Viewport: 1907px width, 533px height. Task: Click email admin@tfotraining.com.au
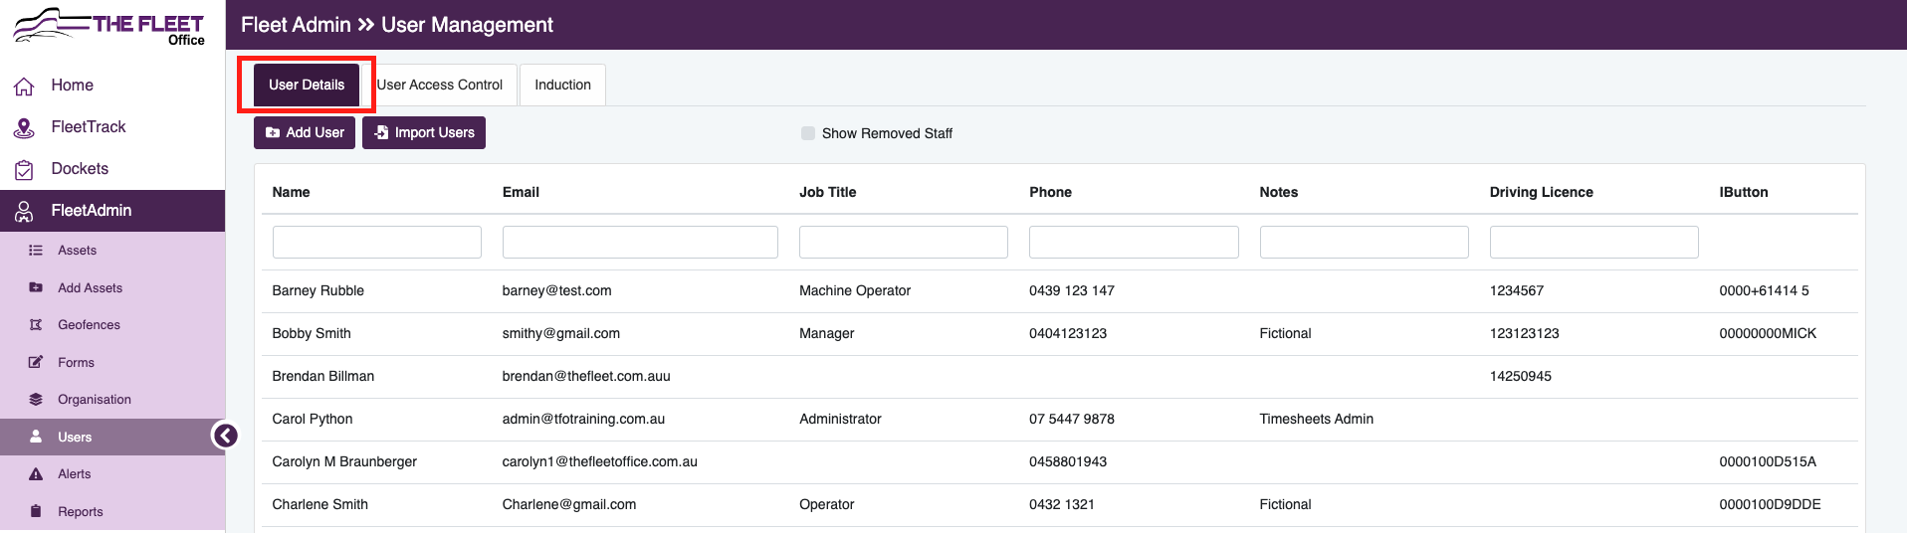coord(583,419)
